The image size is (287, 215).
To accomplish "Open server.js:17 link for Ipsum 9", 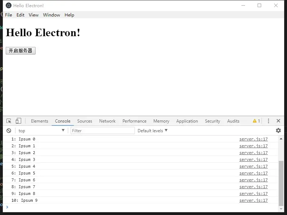I will [x=253, y=200].
